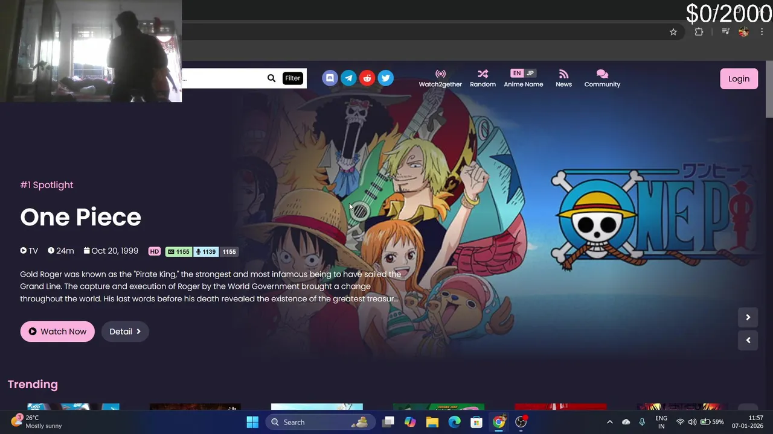This screenshot has height=434, width=773.
Task: Go to next spotlight slide
Action: click(x=748, y=317)
